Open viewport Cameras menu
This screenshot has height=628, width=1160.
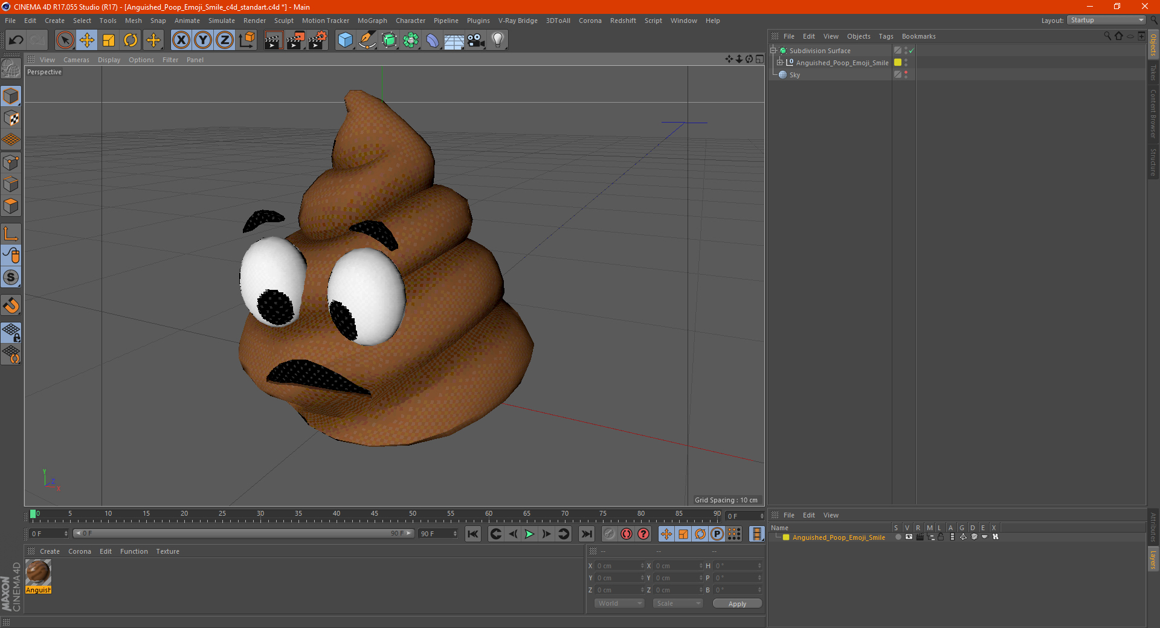[x=76, y=60]
